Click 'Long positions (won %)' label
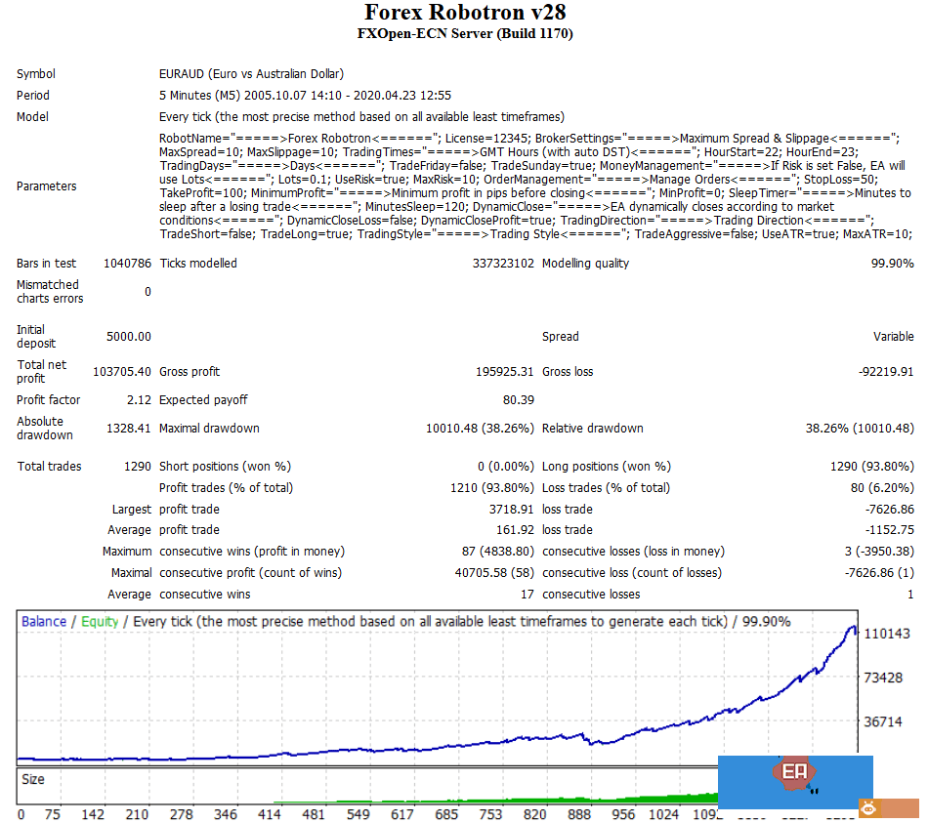 pos(607,467)
